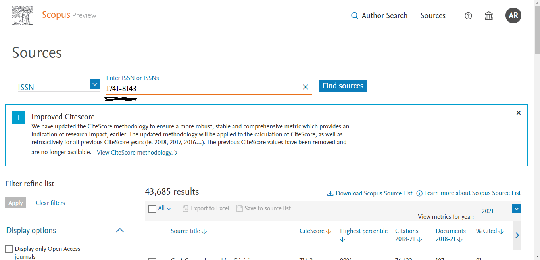Open the View CiteScore methodology link

[135, 152]
